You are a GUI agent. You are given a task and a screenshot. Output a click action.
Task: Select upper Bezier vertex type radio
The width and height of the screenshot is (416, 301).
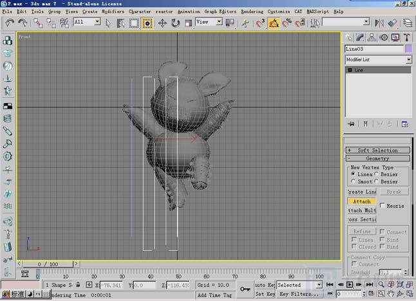(376, 174)
